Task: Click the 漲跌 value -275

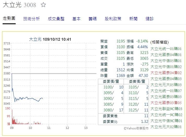Action: [144, 64]
